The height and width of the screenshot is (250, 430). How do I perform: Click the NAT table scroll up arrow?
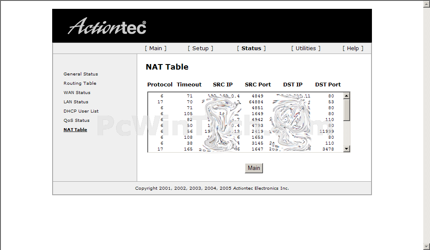(x=347, y=96)
